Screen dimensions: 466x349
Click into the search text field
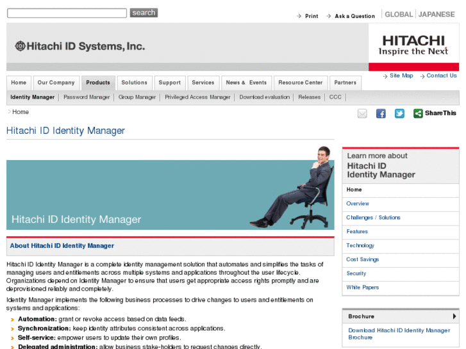coord(67,13)
